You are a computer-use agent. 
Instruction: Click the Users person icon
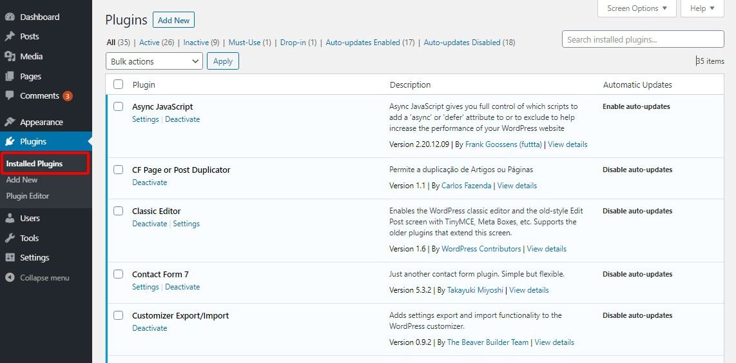pos(10,219)
